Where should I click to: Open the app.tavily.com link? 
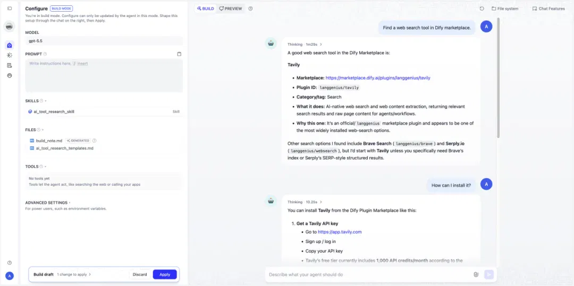(x=340, y=232)
